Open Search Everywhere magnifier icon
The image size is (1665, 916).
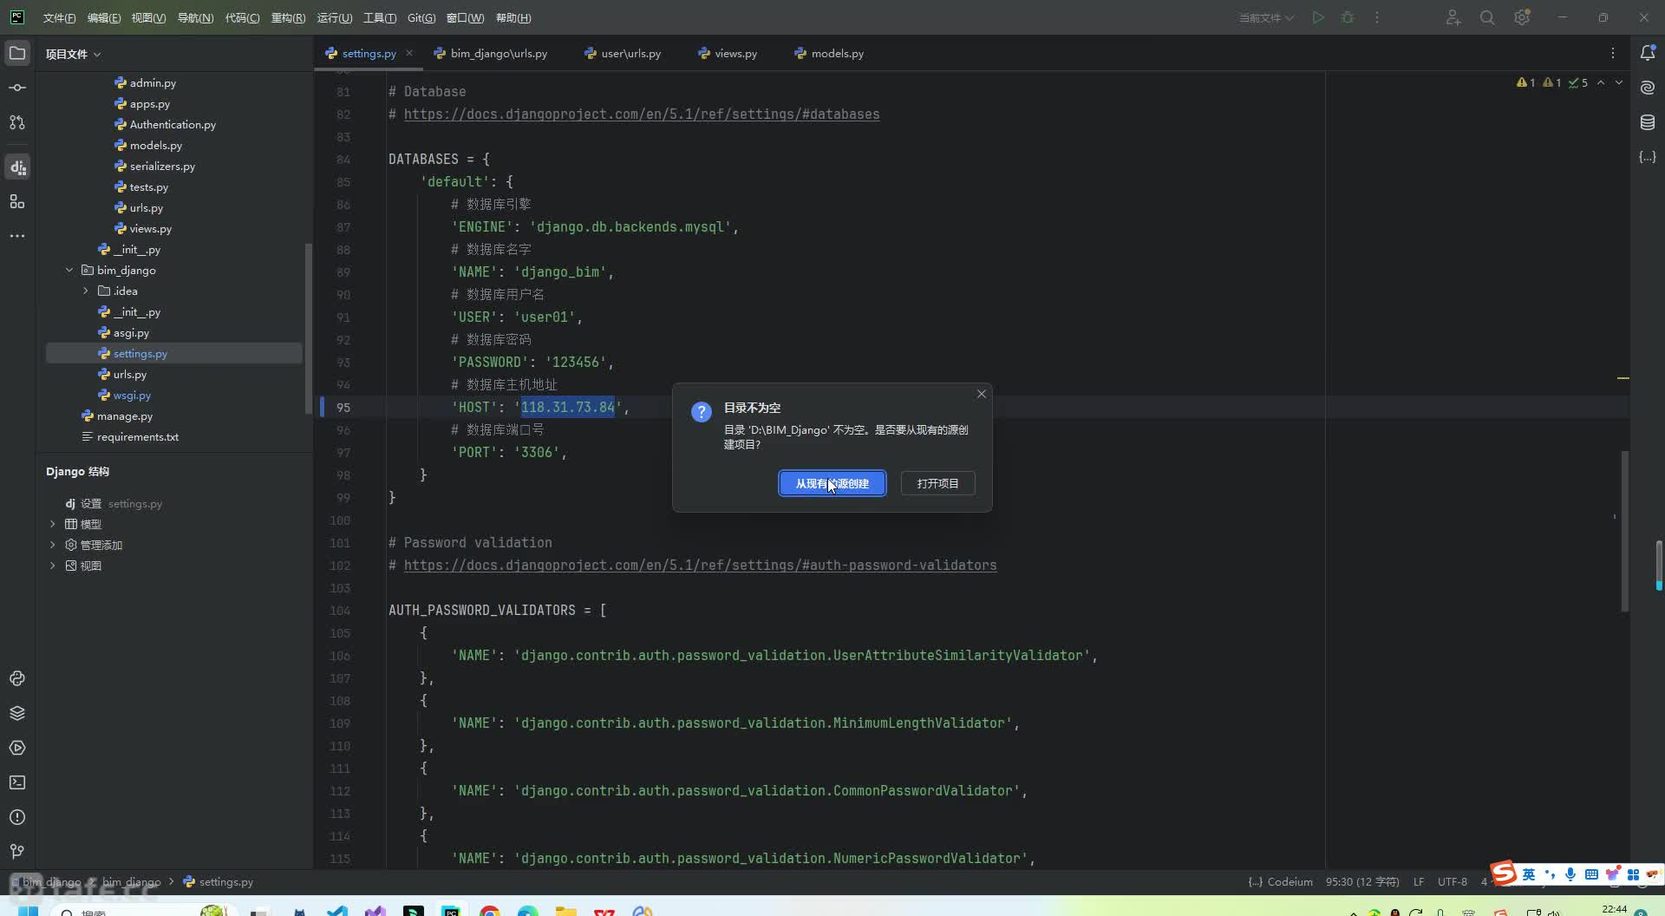click(1487, 17)
